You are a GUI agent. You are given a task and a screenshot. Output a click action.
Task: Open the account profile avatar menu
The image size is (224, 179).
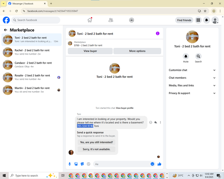[215, 20]
